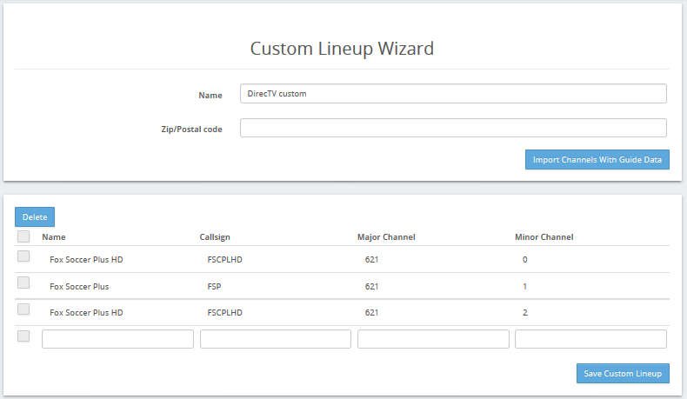Viewport: 687px width, 399px height.
Task: Click the new-row Major Channel input box
Action: pyautogui.click(x=433, y=339)
